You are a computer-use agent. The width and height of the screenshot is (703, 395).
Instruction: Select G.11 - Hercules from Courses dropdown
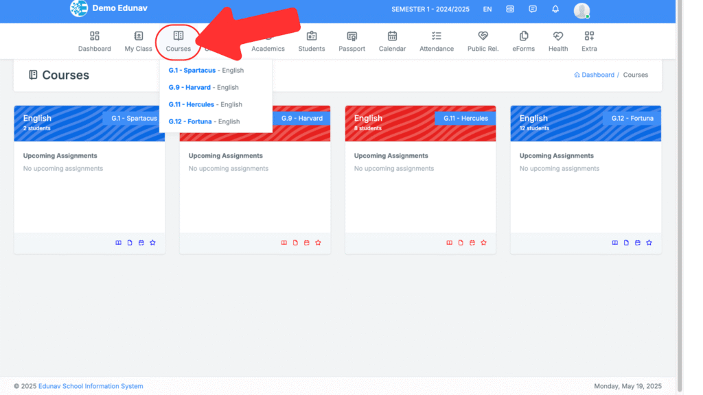192,105
